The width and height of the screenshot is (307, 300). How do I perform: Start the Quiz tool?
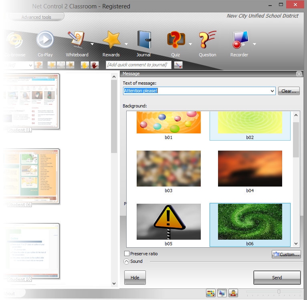tap(176, 44)
